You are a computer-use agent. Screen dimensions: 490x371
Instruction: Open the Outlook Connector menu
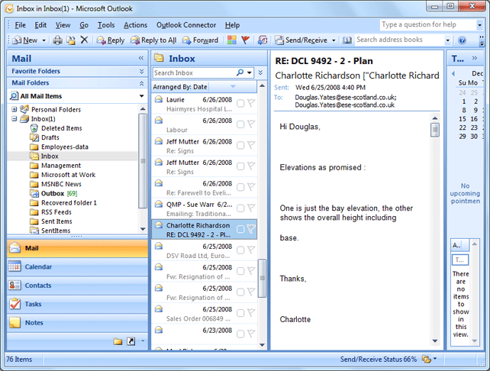186,25
